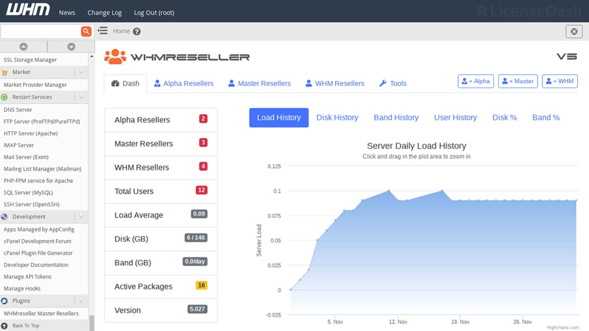Click the round icon button at top right
The width and height of the screenshot is (589, 331).
574,31
